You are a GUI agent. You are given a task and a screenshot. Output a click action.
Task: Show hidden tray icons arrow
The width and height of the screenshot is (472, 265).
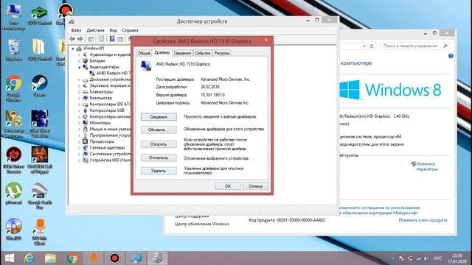pos(393,258)
